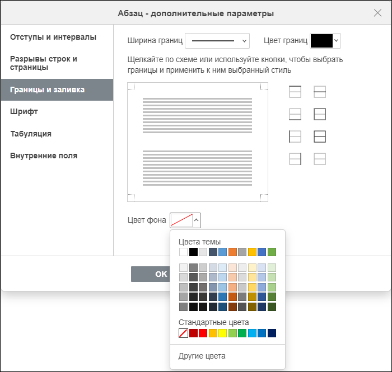
Task: Apply the right border only button
Action: (295, 159)
